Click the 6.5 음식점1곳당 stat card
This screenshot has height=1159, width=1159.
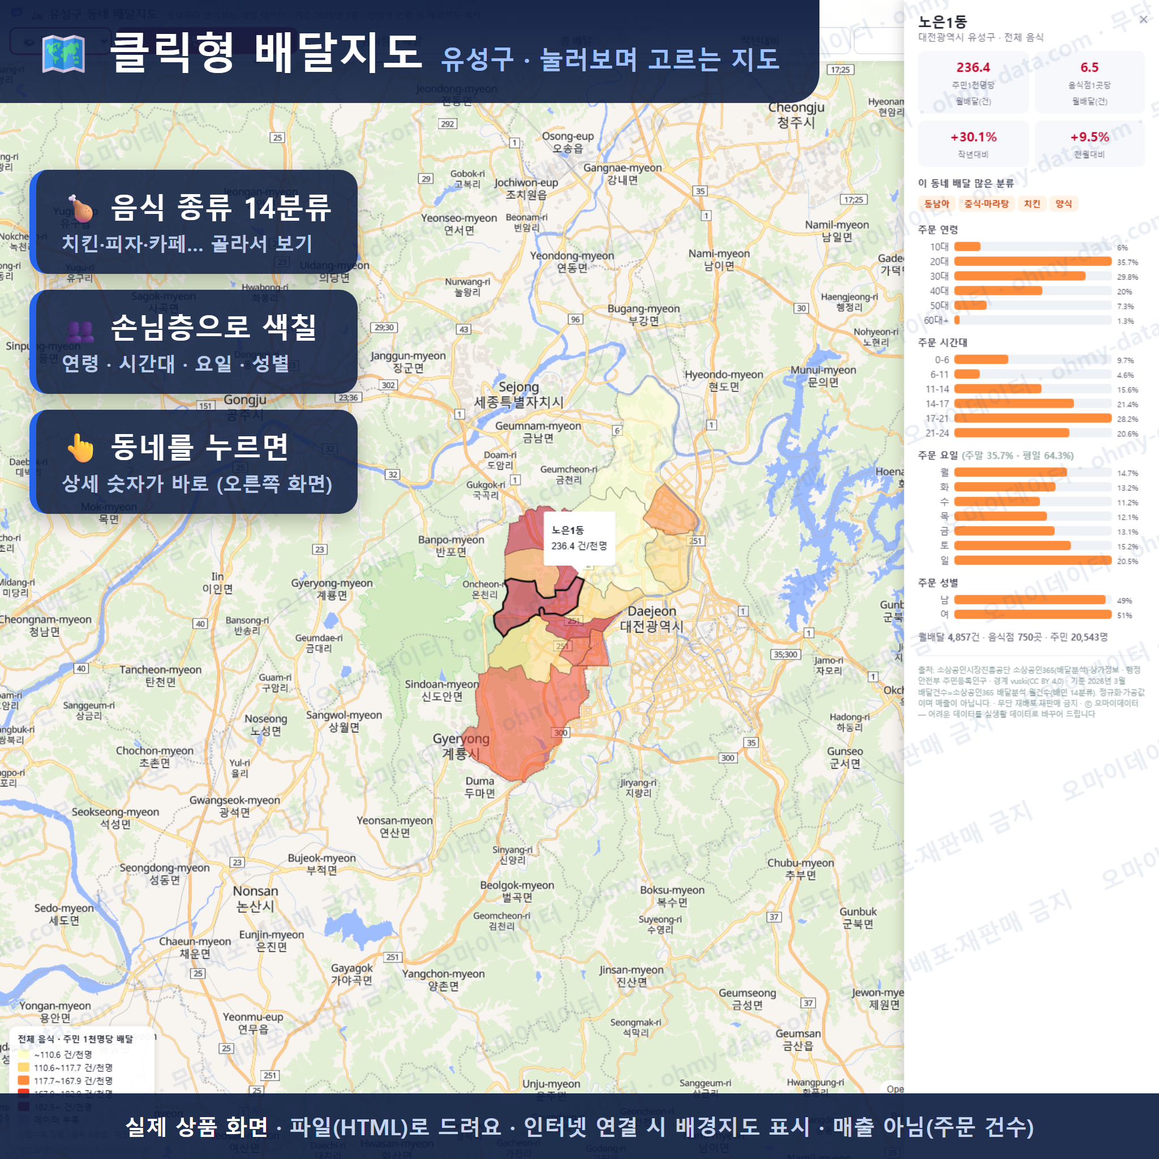(x=1089, y=82)
